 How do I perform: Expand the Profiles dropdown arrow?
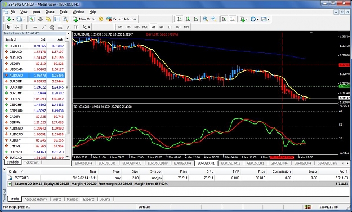(x=24, y=19)
